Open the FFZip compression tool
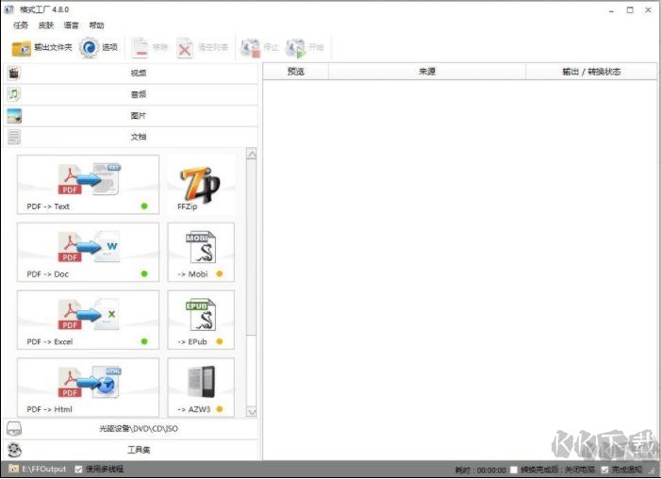Image resolution: width=661 pixels, height=479 pixels. click(200, 184)
